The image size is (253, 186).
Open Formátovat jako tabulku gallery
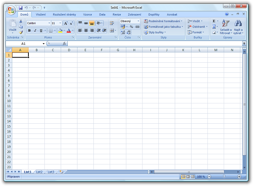tap(163, 27)
